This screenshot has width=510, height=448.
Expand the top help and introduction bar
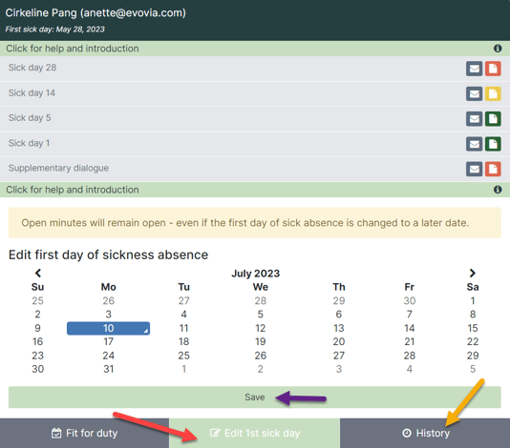point(255,49)
